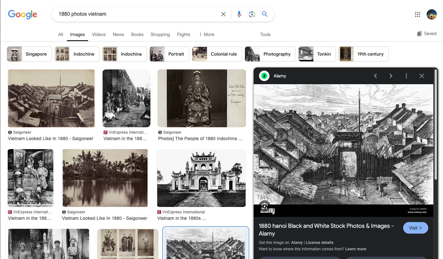Screen dimensions: 443x259
Task: Open the Tools filter options
Action: (265, 34)
